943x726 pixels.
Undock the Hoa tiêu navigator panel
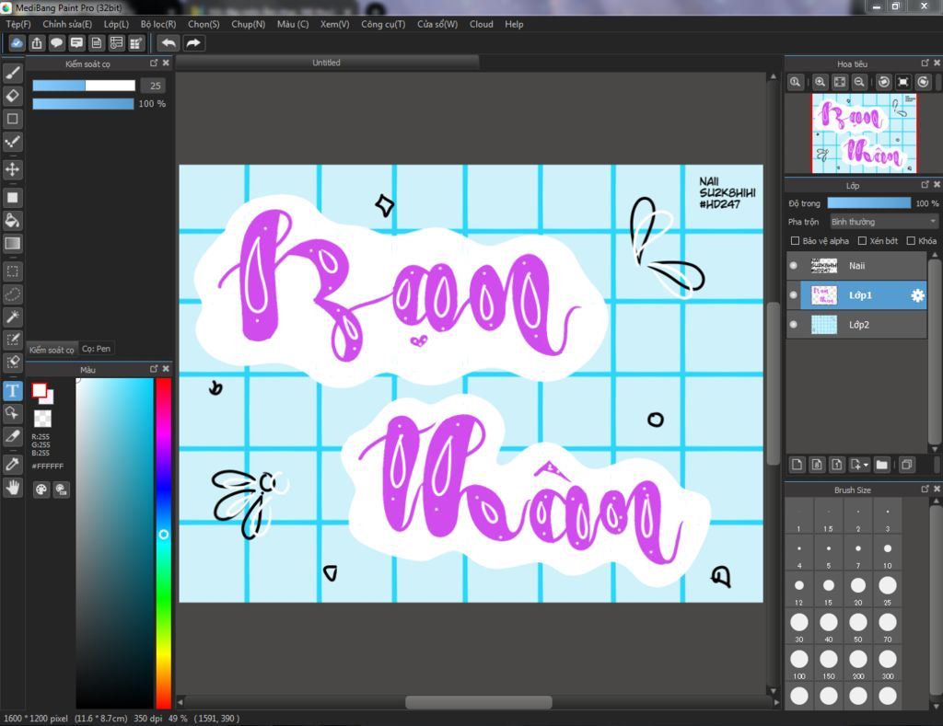pyautogui.click(x=925, y=63)
